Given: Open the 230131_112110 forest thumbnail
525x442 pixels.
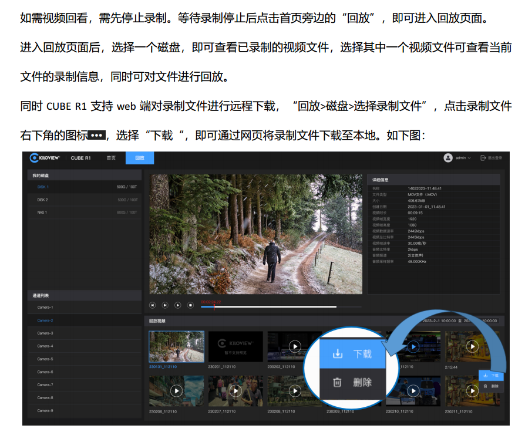Looking at the screenshot, I should tap(176, 346).
